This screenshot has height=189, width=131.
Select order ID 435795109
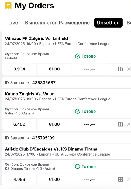pos(43,138)
